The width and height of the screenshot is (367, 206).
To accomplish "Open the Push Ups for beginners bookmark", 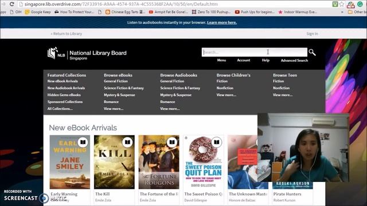I will [x=255, y=12].
